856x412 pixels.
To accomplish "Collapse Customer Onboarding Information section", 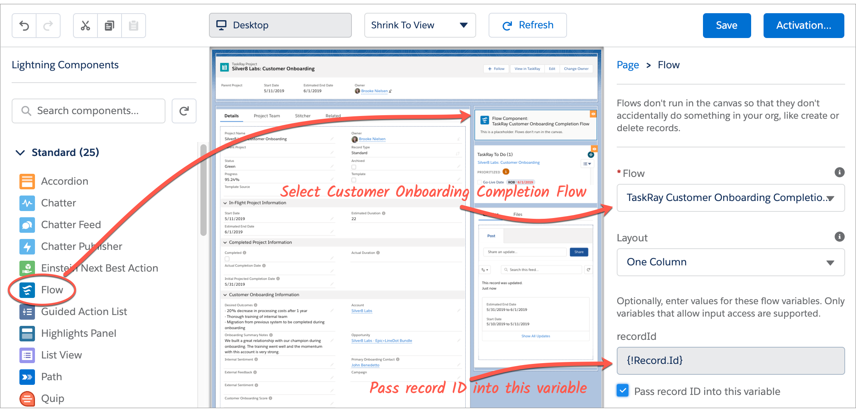I will click(225, 295).
